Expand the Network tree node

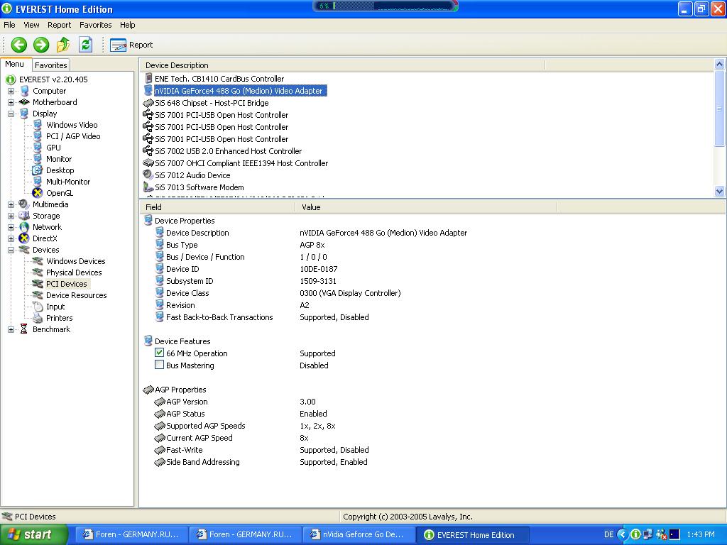pos(11,228)
